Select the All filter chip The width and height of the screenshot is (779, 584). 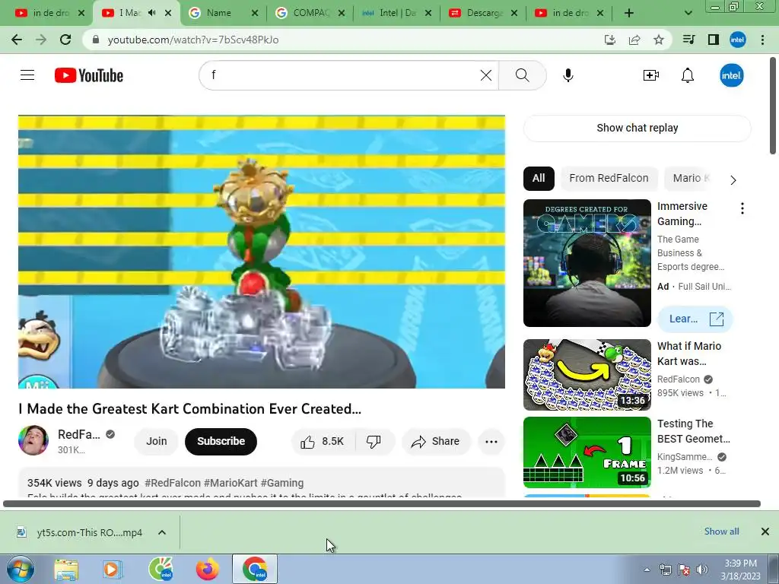pos(539,178)
